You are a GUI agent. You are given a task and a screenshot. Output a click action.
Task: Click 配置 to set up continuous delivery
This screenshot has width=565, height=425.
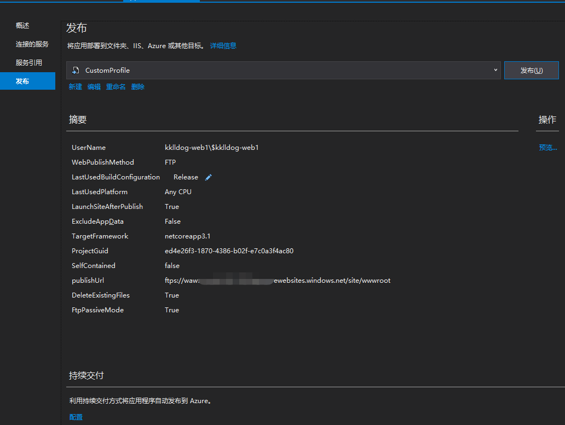76,417
